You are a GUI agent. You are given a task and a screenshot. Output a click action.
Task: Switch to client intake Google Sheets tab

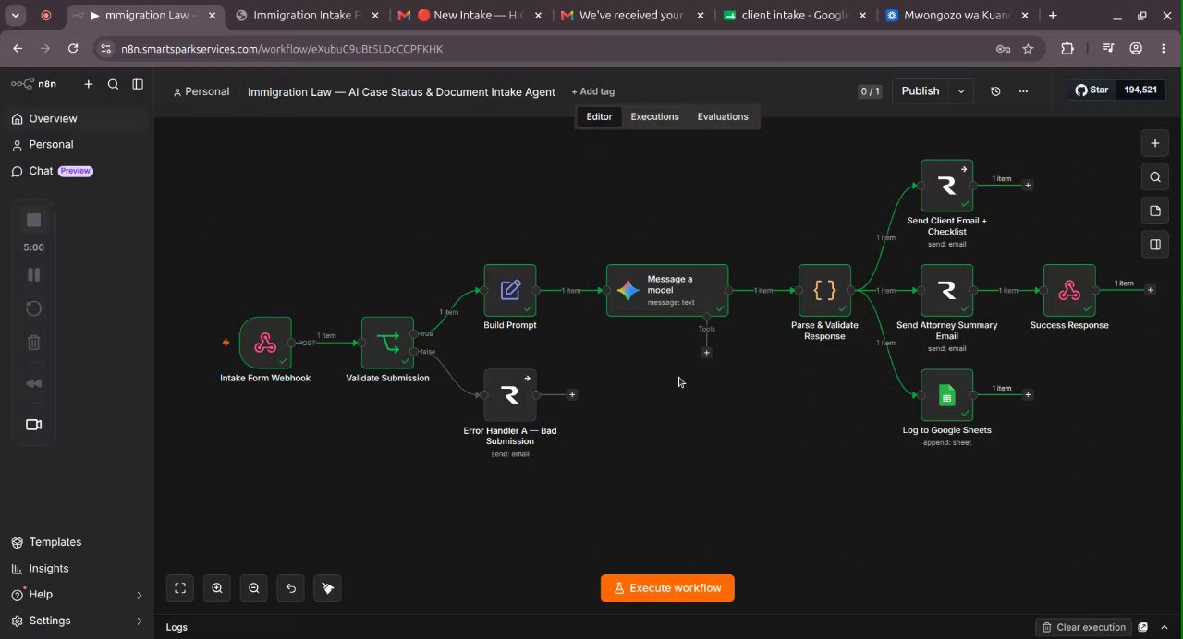795,16
